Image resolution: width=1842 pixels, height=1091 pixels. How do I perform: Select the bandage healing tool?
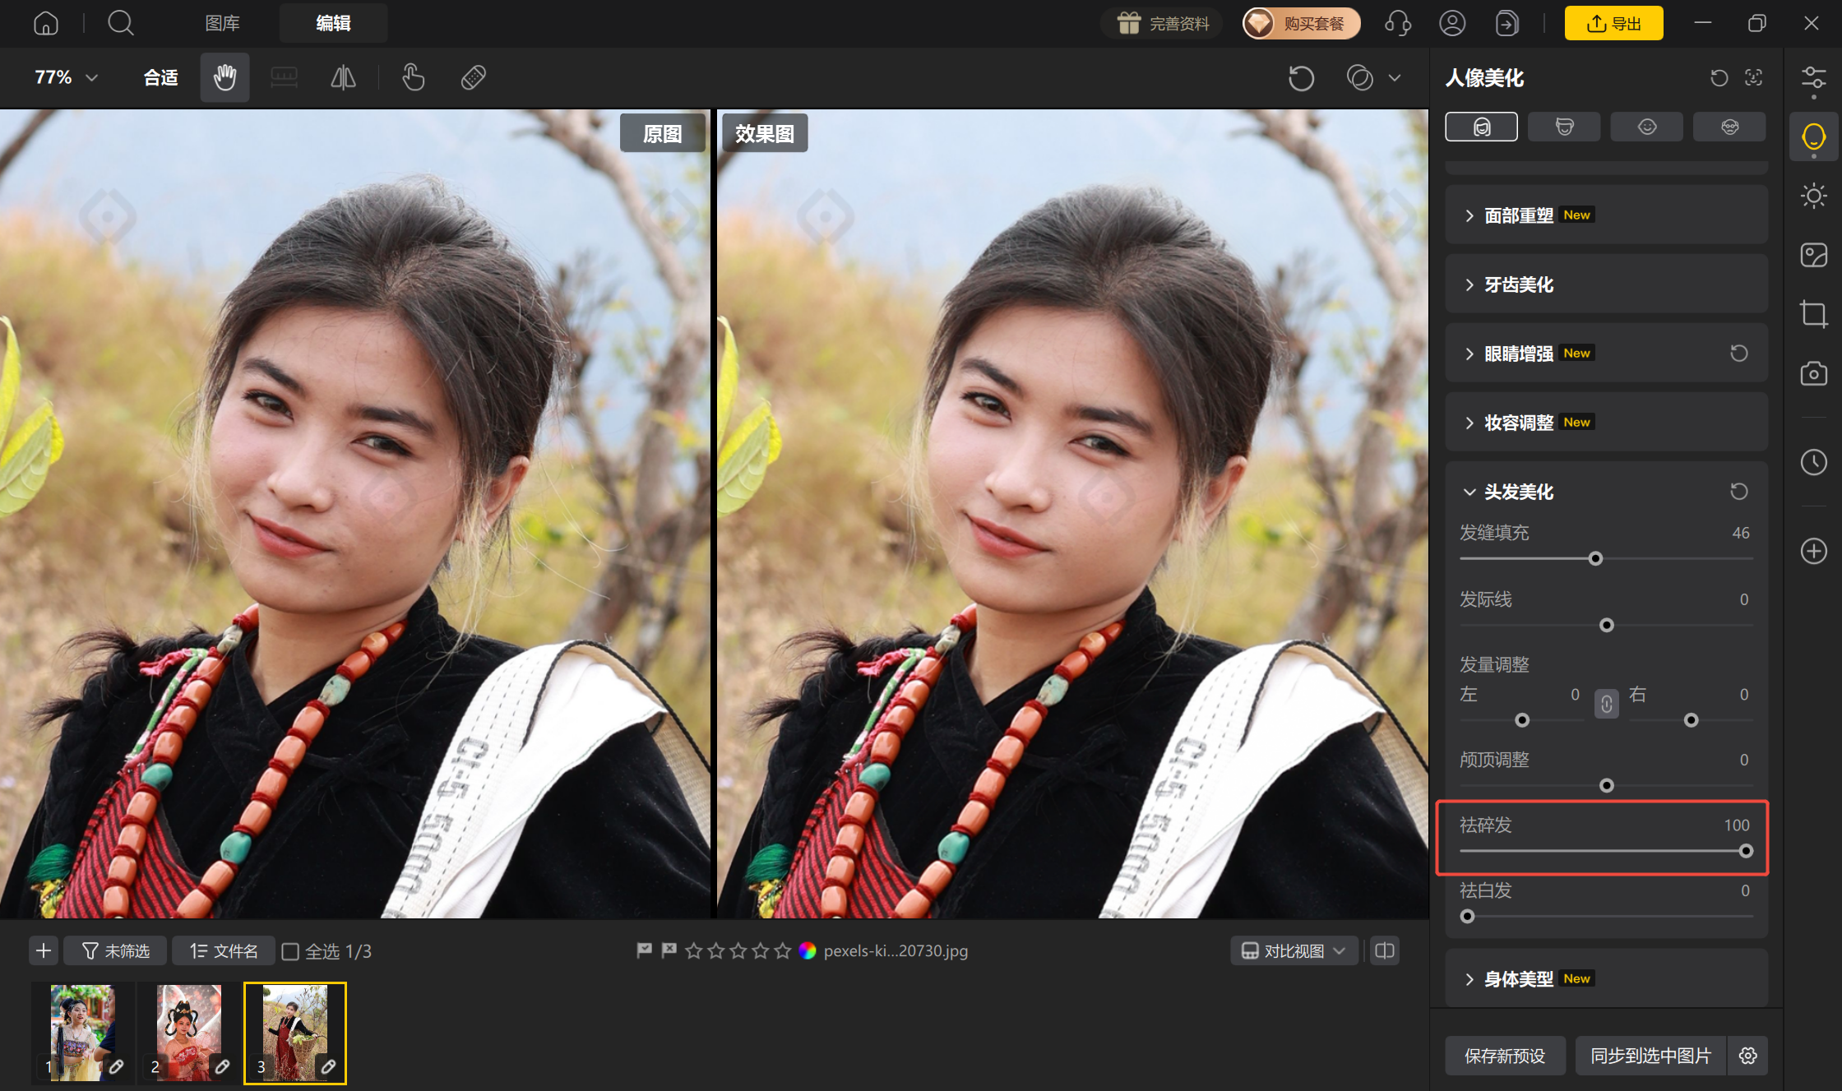(x=474, y=77)
